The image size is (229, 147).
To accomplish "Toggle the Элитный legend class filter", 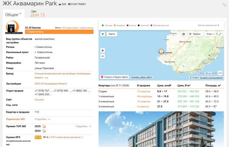I will 143,25.
